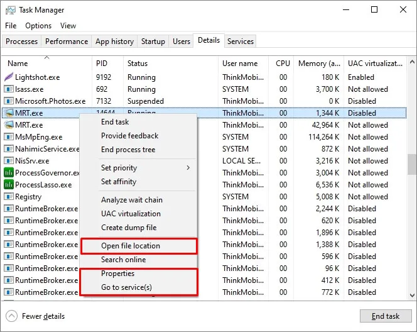The height and width of the screenshot is (332, 417).
Task: Open the Options menu
Action: click(x=38, y=26)
